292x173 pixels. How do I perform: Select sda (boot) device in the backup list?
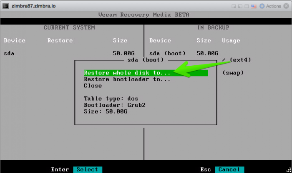[x=167, y=54]
